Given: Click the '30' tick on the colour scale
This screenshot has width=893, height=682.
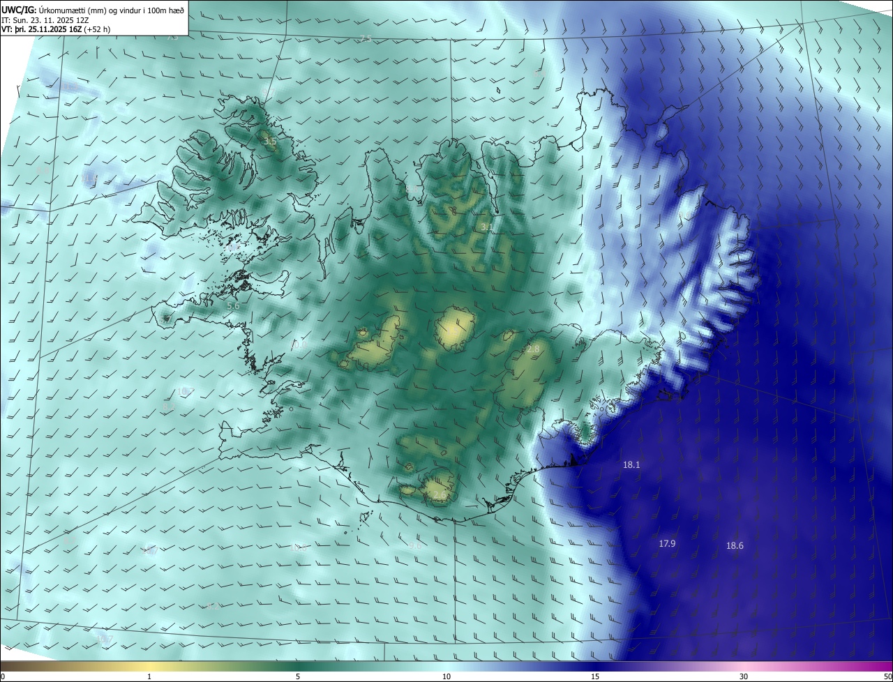Looking at the screenshot, I should point(744,676).
